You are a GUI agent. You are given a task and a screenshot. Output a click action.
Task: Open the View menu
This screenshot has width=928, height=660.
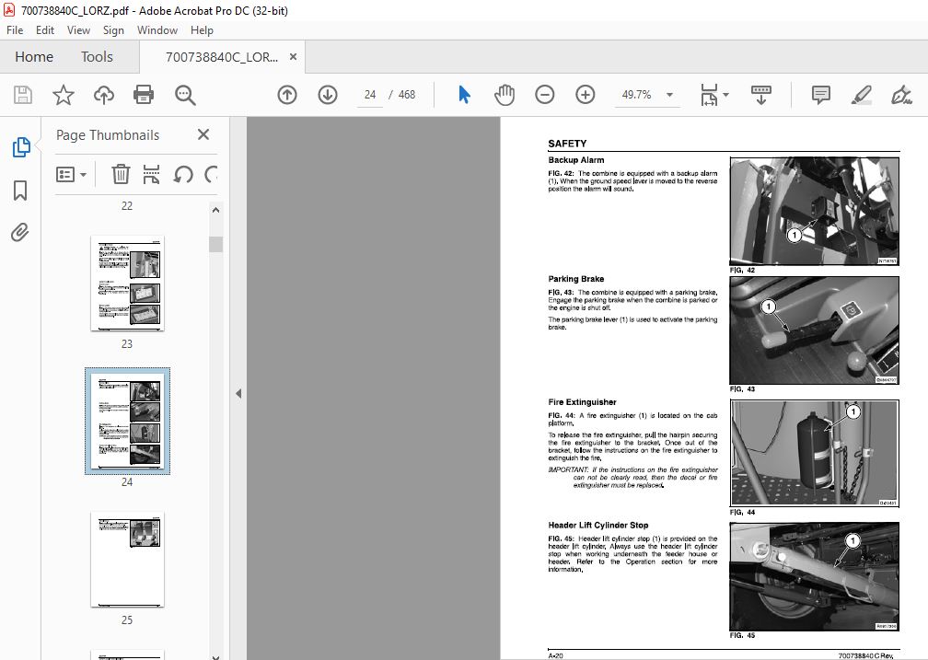point(78,30)
